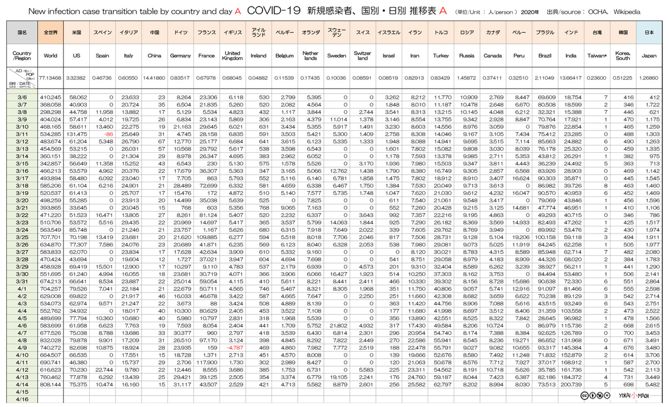Select the 'World' column header
The width and height of the screenshot is (669, 407).
(50, 56)
